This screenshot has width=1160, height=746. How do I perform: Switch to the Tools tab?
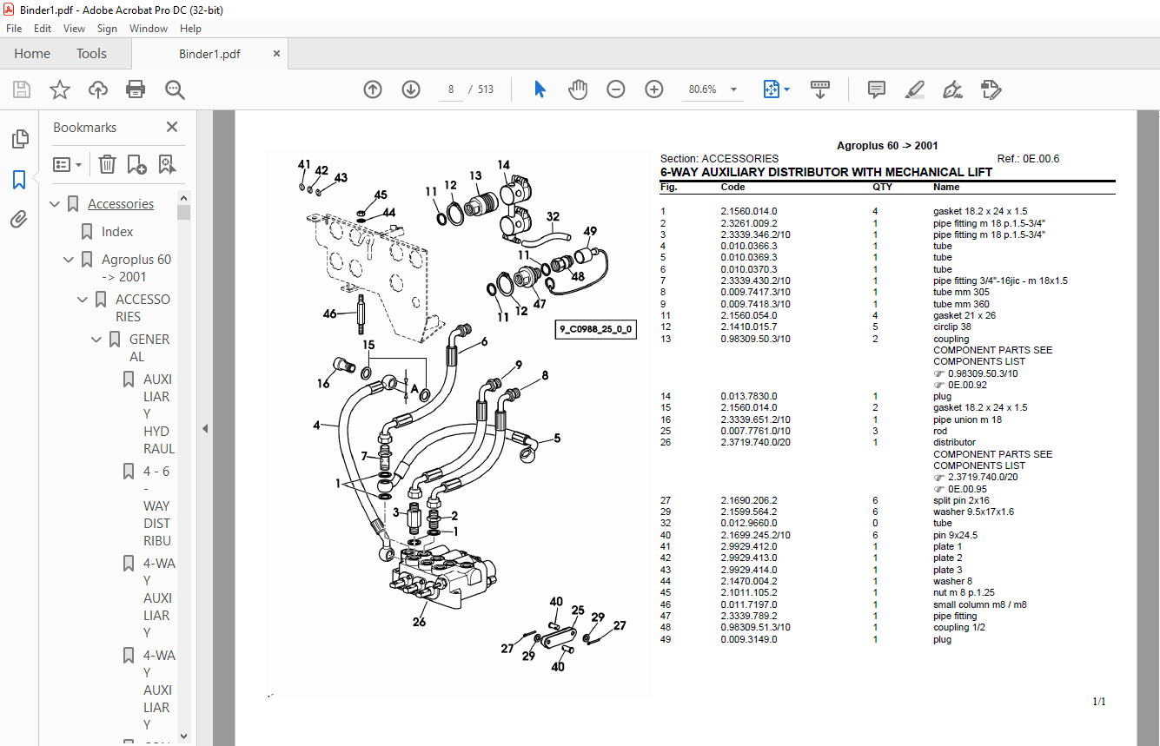click(x=91, y=54)
